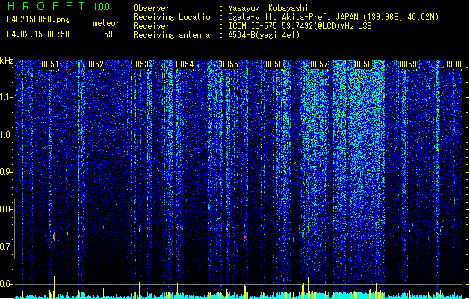Viewport: 470px width, 299px height.
Task: Select the file name 0402150850.png
Action: click(38, 19)
